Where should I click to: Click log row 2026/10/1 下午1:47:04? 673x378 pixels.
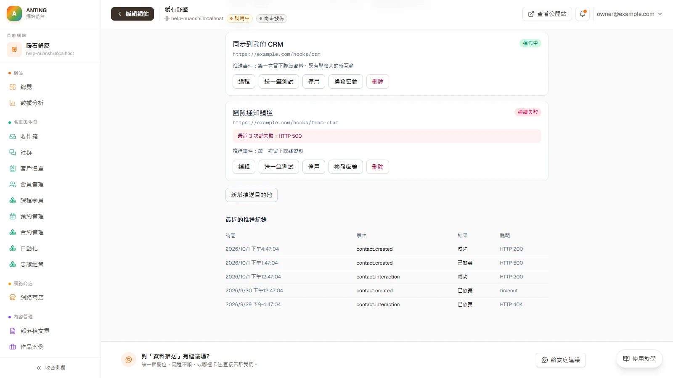point(387,263)
